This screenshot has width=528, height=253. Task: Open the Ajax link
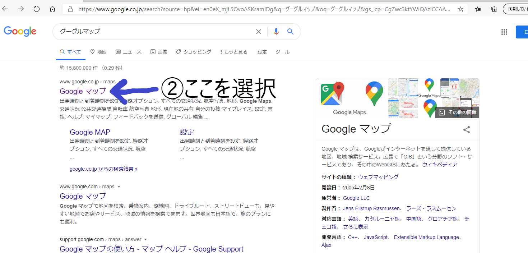pyautogui.click(x=326, y=245)
